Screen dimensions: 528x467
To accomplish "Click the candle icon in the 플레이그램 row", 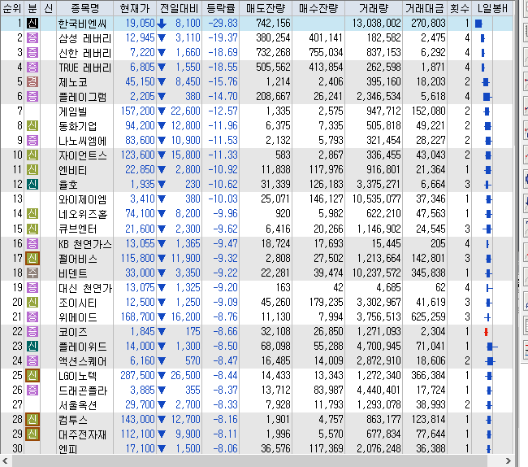I will tap(487, 97).
